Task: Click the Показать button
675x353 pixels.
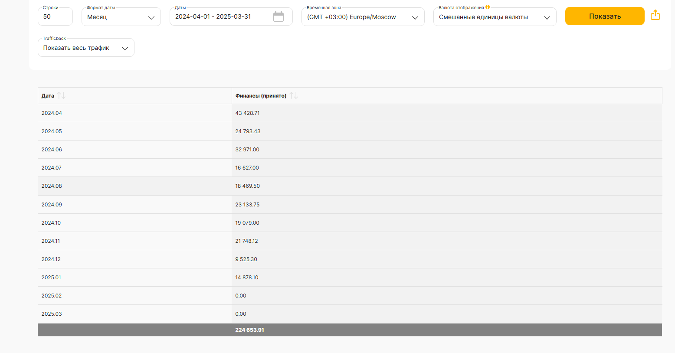Action: tap(605, 16)
